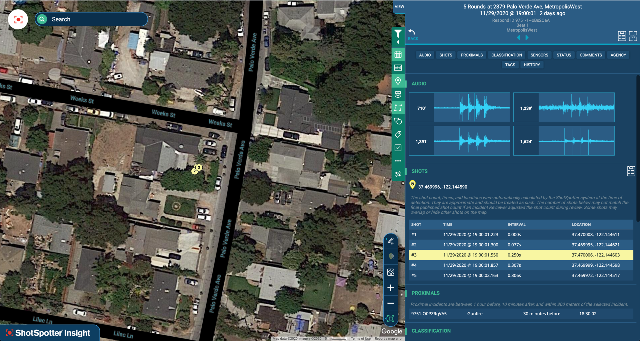Navigate to next incident with right arrow
Image resolution: width=640 pixels, height=341 pixels.
[x=527, y=38]
